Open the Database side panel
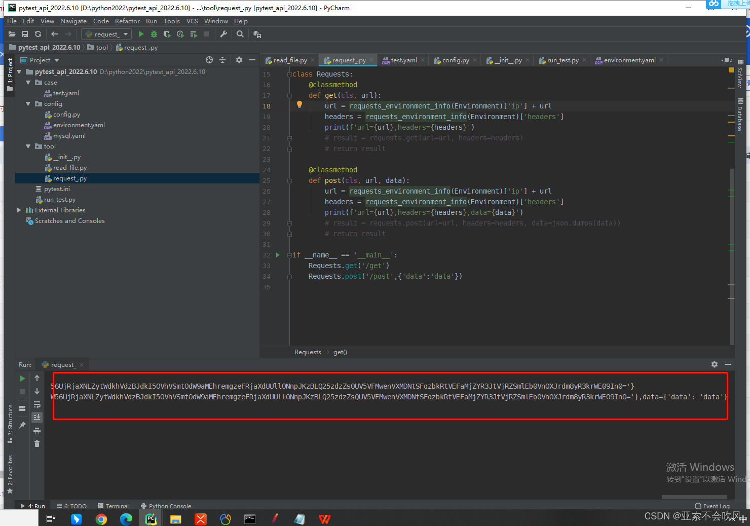750x526 pixels. (x=740, y=115)
